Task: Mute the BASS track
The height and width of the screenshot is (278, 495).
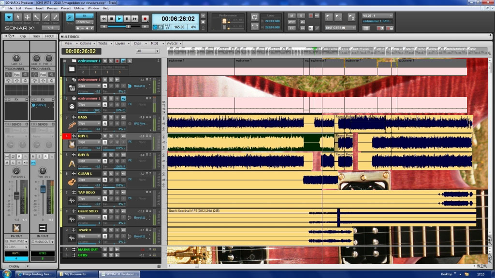Action: pyautogui.click(x=105, y=117)
